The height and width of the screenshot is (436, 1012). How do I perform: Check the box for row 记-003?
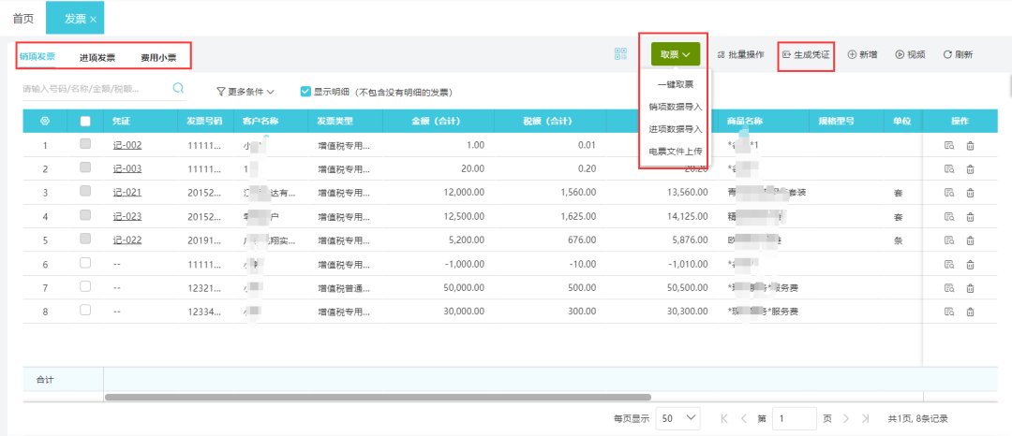[x=85, y=167]
